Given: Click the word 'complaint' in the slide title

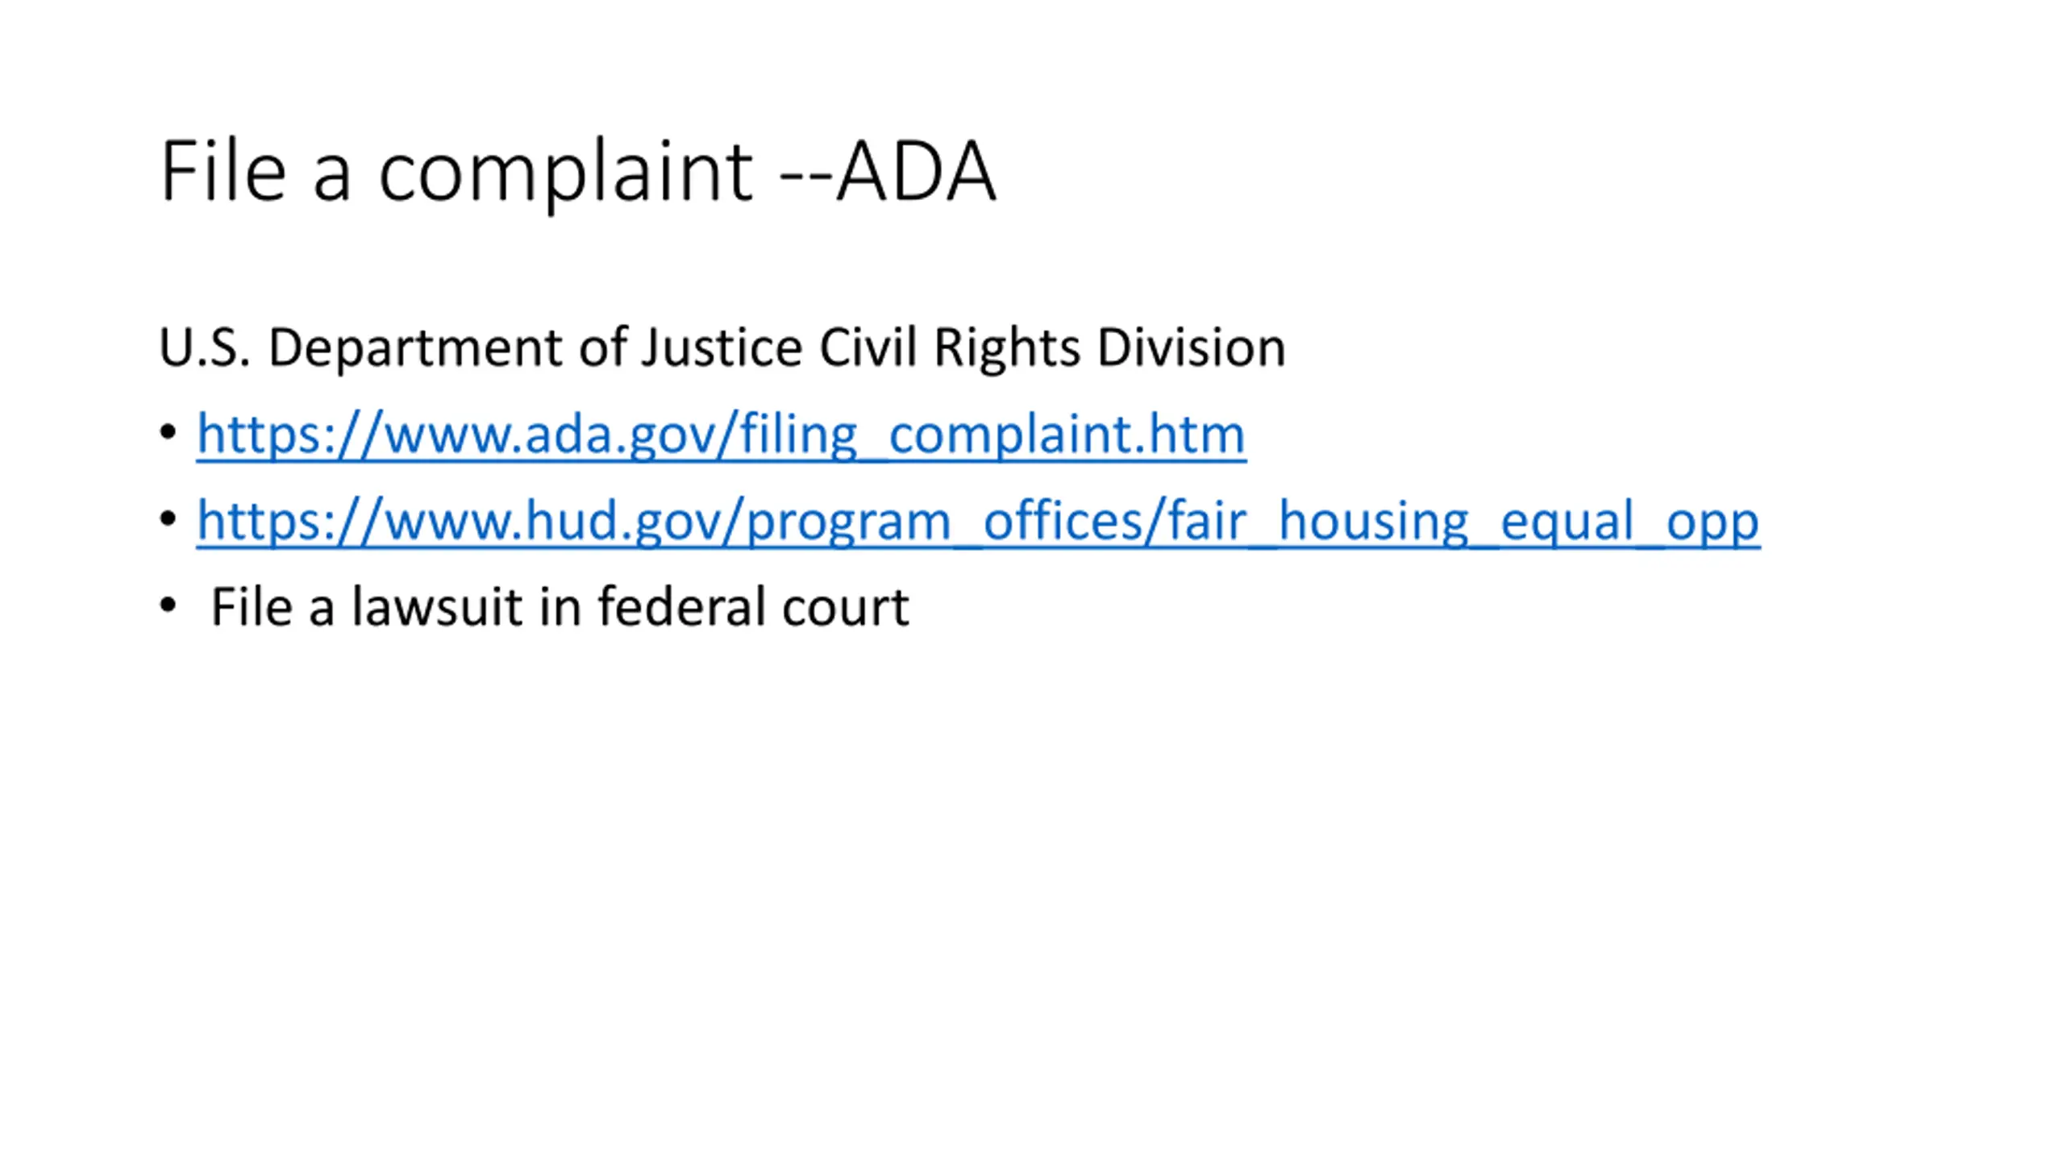Looking at the screenshot, I should pyautogui.click(x=565, y=171).
